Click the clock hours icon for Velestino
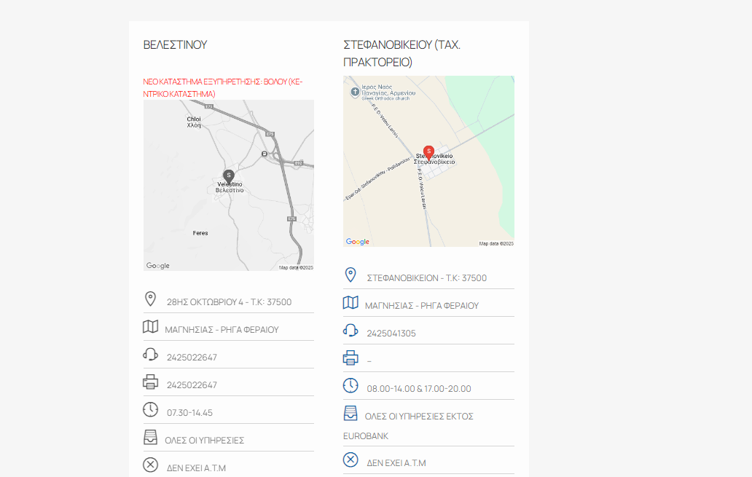The width and height of the screenshot is (752, 477). click(150, 409)
